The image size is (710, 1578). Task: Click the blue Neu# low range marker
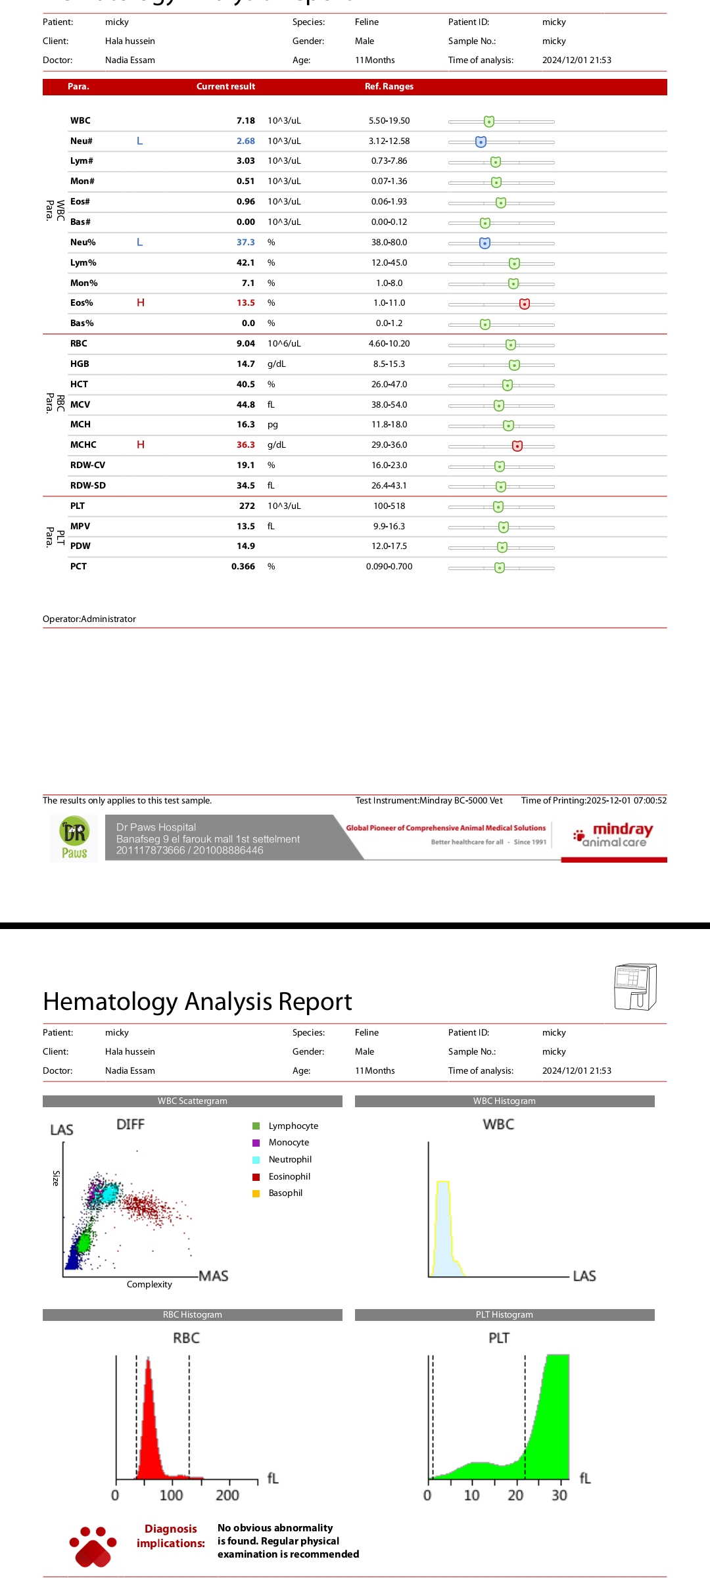[x=481, y=142]
